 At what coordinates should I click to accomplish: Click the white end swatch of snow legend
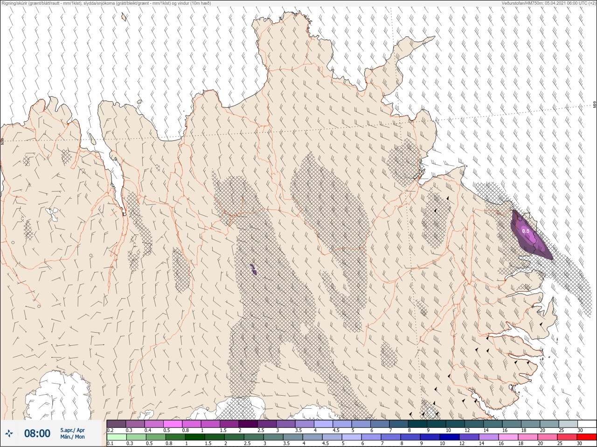(x=587, y=424)
